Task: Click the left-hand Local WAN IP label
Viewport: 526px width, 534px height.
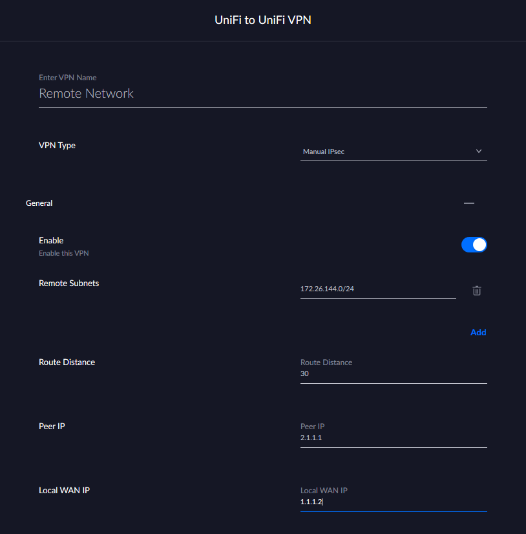Action: click(64, 490)
